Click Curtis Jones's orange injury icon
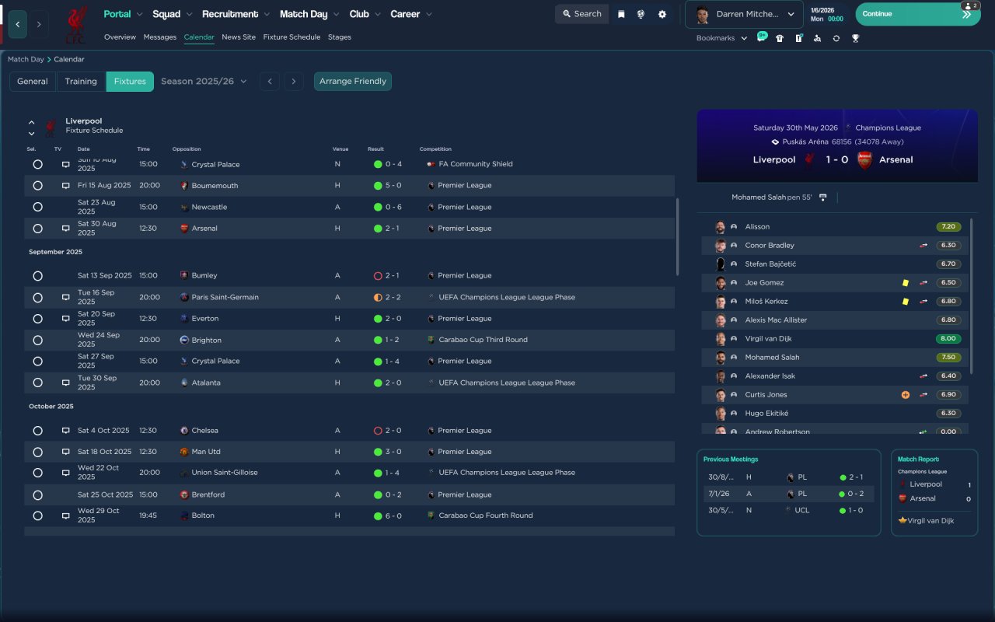 (x=905, y=395)
